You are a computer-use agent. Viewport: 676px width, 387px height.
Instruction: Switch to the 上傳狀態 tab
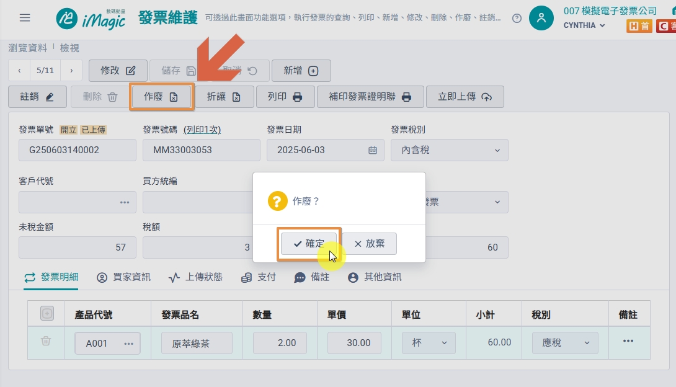click(x=195, y=277)
